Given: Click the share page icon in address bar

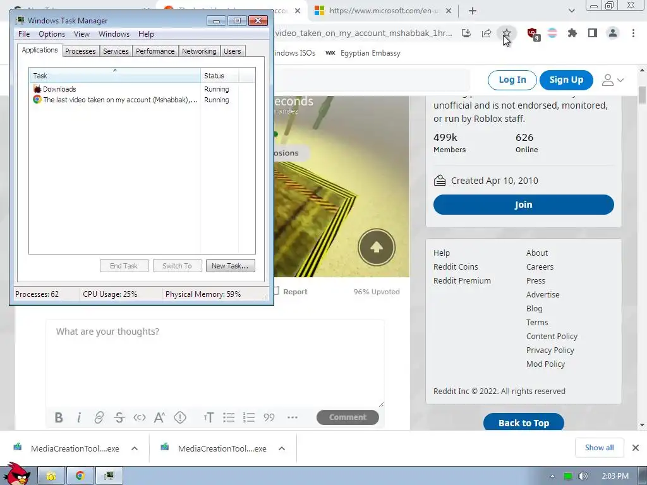Looking at the screenshot, I should 487,33.
